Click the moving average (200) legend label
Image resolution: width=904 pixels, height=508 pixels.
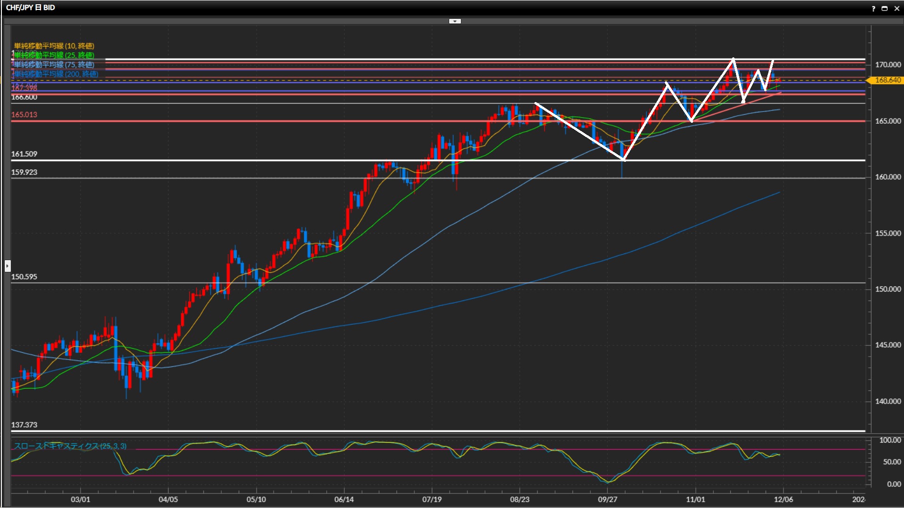click(56, 74)
